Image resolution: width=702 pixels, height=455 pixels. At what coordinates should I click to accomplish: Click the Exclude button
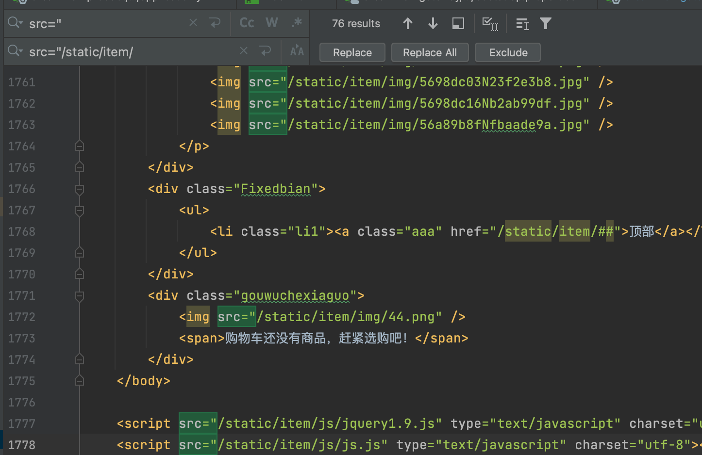point(508,52)
